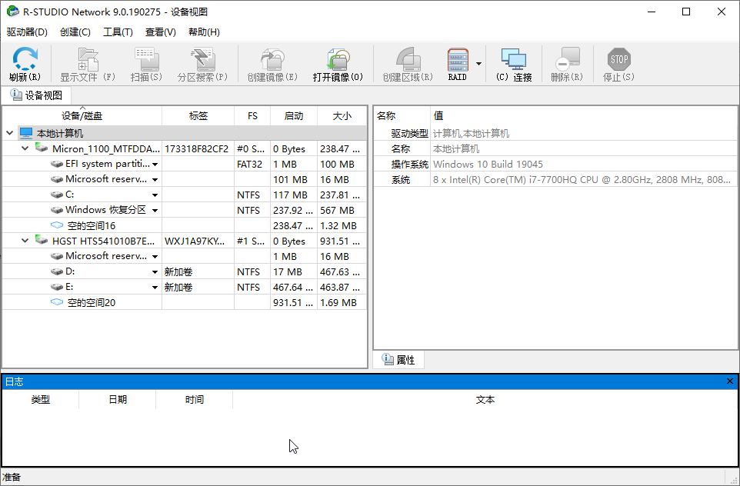Click the 时间 log column header
Screen dimensions: 740x486
coord(195,400)
